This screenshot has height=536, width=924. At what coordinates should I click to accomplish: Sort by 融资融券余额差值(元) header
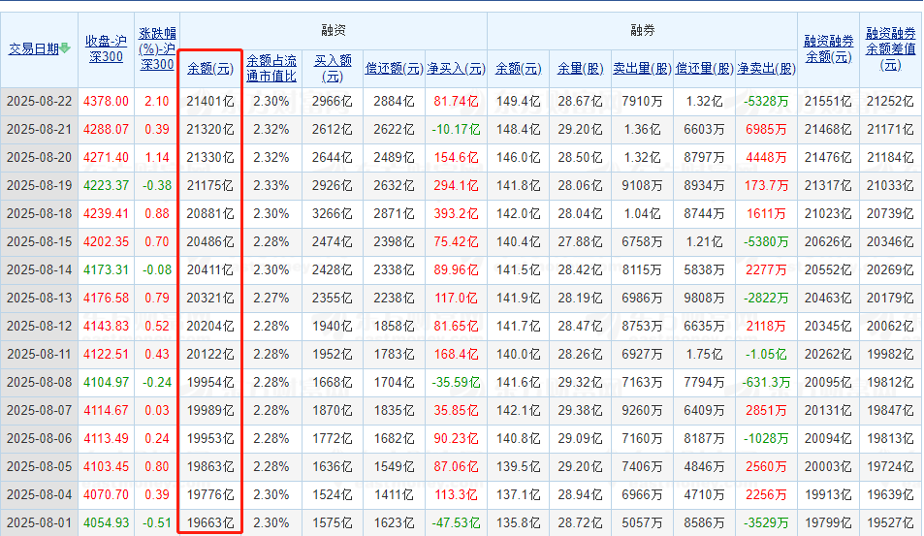pos(890,48)
